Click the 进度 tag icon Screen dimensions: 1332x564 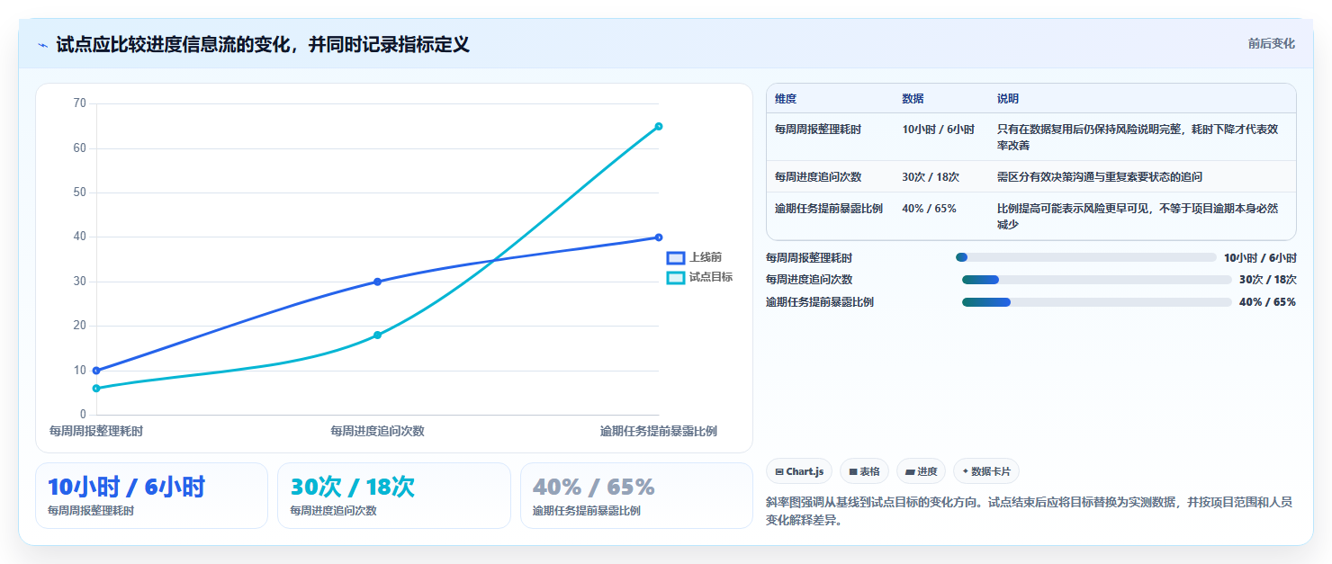[910, 471]
